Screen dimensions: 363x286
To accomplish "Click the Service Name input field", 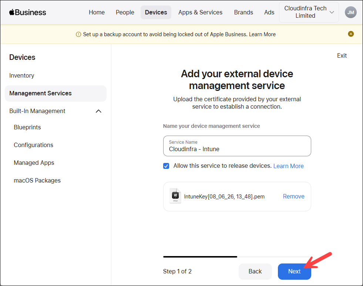I will [x=237, y=146].
